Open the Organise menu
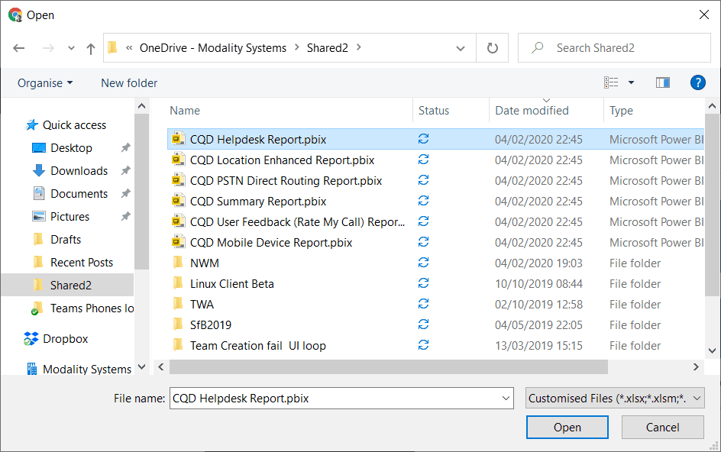 45,82
